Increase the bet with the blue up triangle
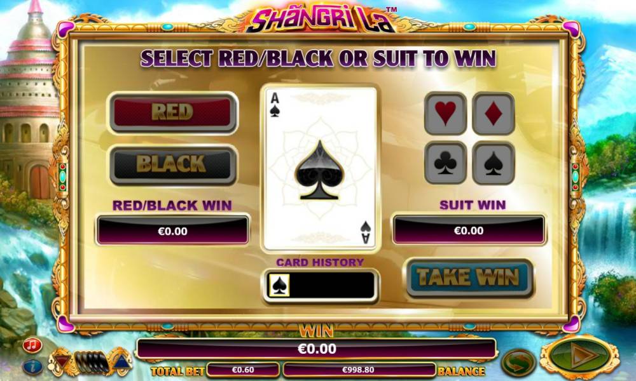Image resolution: width=636 pixels, height=381 pixels. tap(121, 360)
